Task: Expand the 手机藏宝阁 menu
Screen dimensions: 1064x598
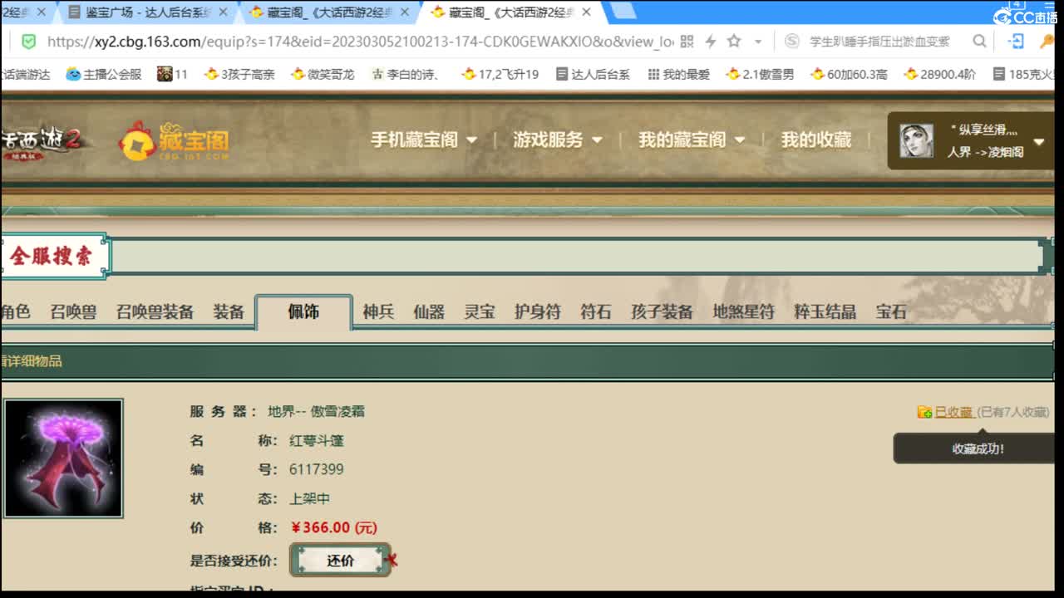Action: 424,140
